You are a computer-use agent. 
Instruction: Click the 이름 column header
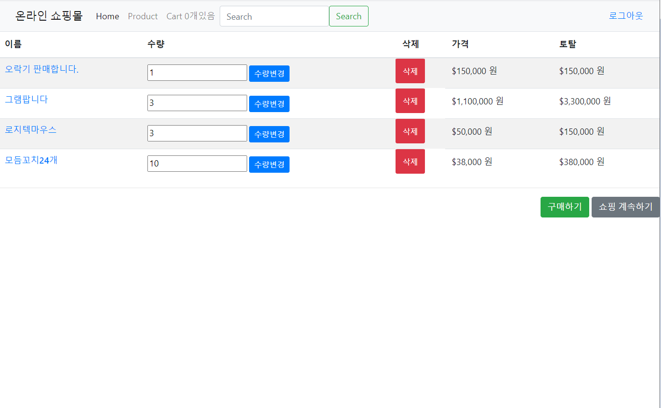coord(13,44)
